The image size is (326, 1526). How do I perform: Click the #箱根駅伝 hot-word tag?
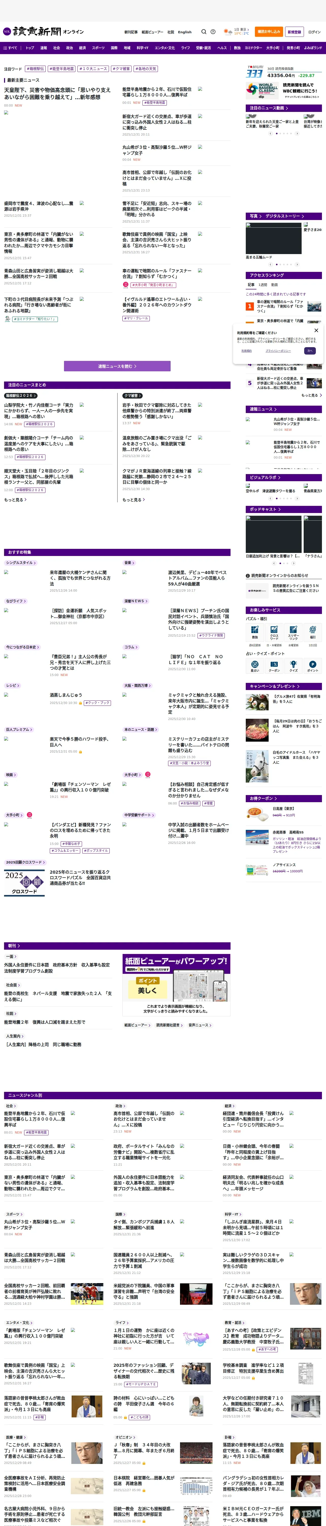point(36,69)
